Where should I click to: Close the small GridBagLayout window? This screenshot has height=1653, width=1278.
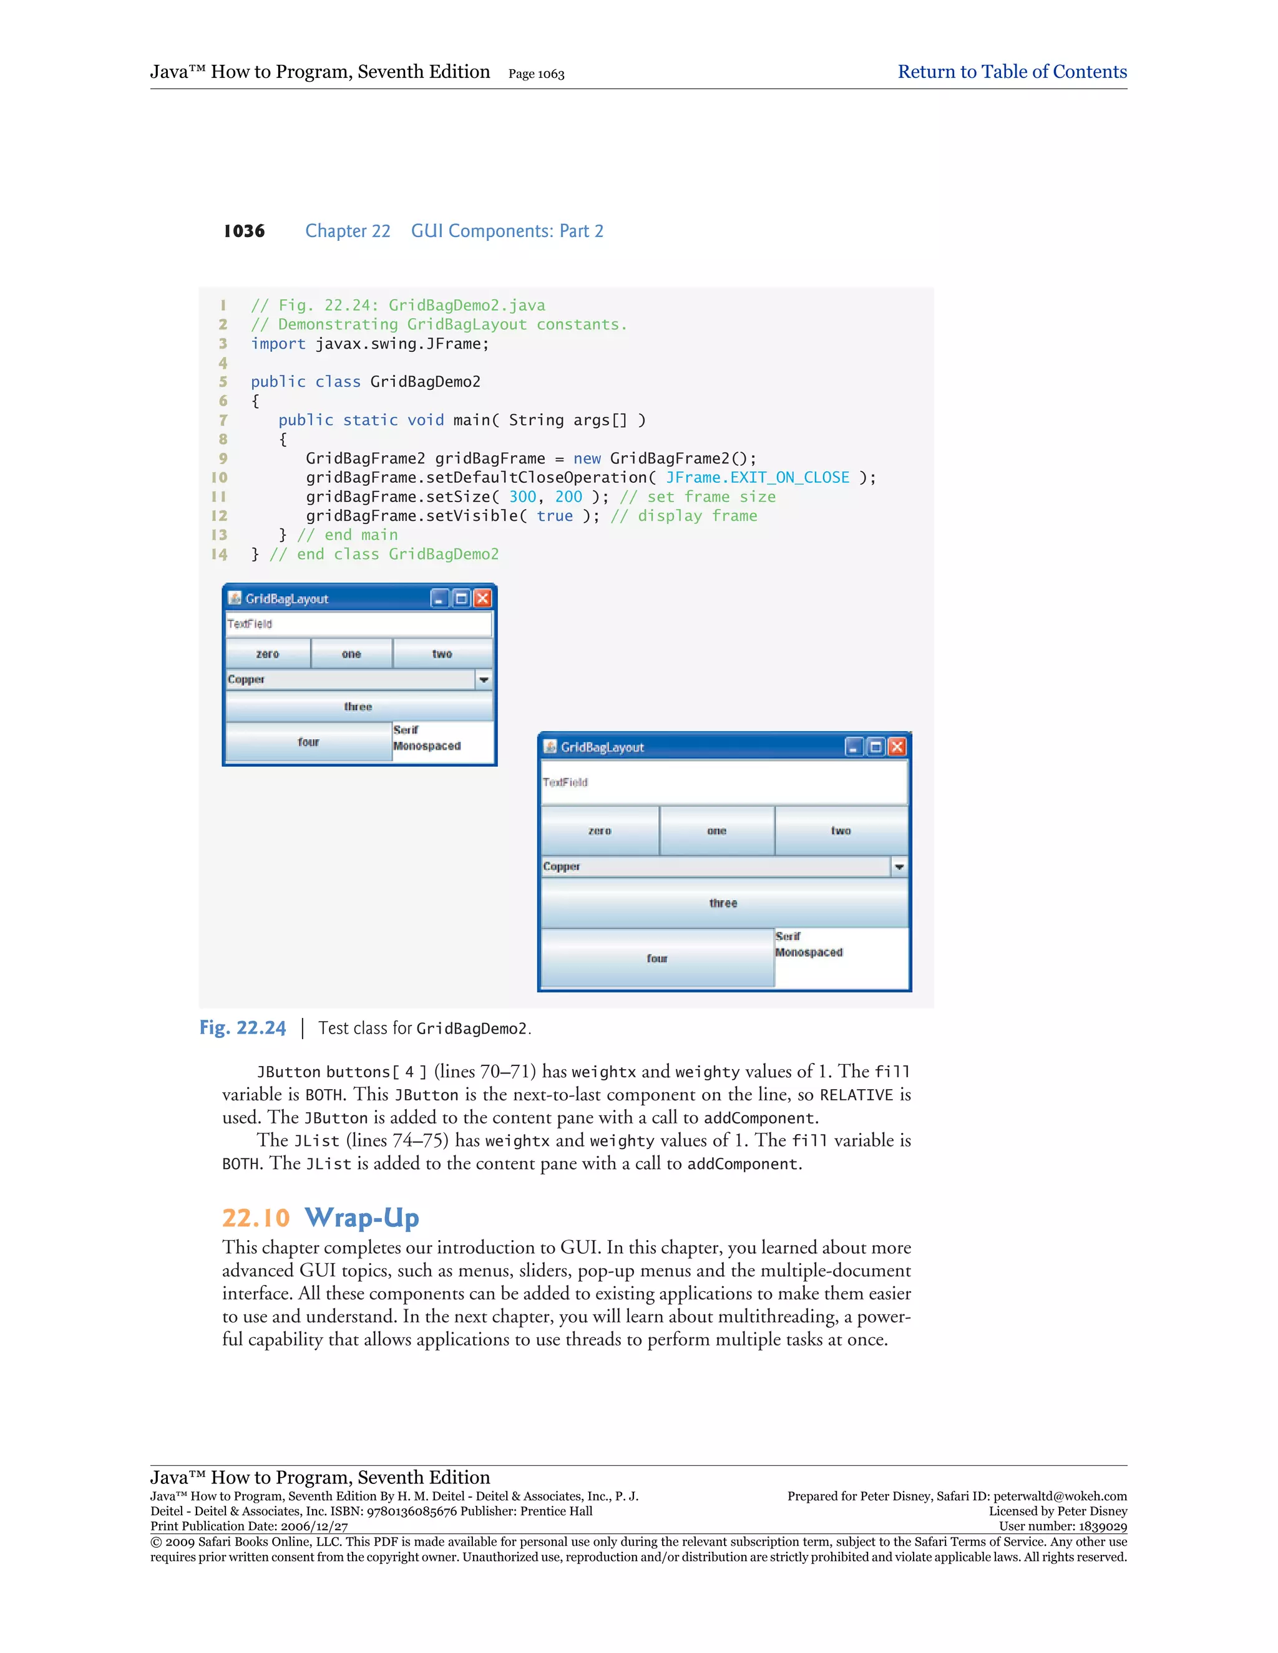pos(482,599)
